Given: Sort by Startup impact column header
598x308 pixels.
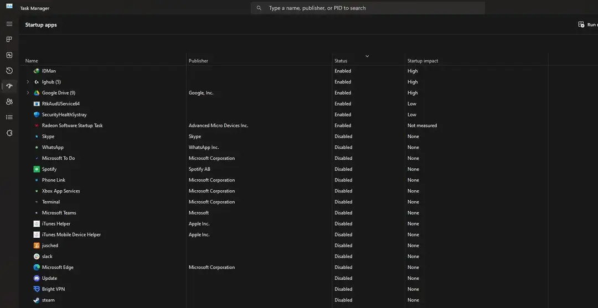Looking at the screenshot, I should pyautogui.click(x=422, y=61).
